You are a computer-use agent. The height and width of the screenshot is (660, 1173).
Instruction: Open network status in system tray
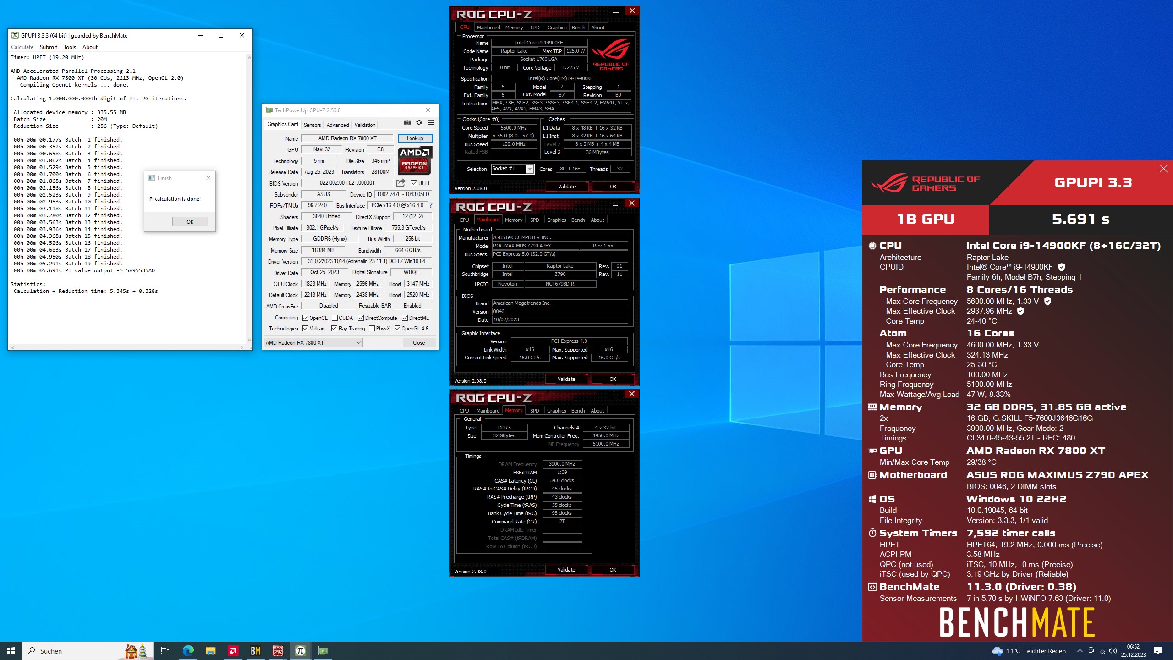tap(1102, 651)
